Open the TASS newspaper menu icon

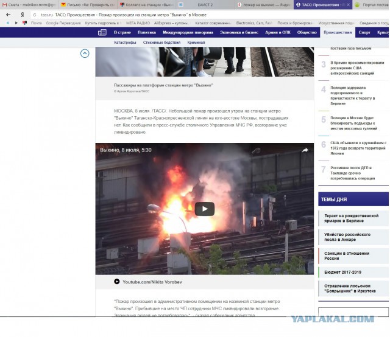pyautogui.click(x=102, y=32)
